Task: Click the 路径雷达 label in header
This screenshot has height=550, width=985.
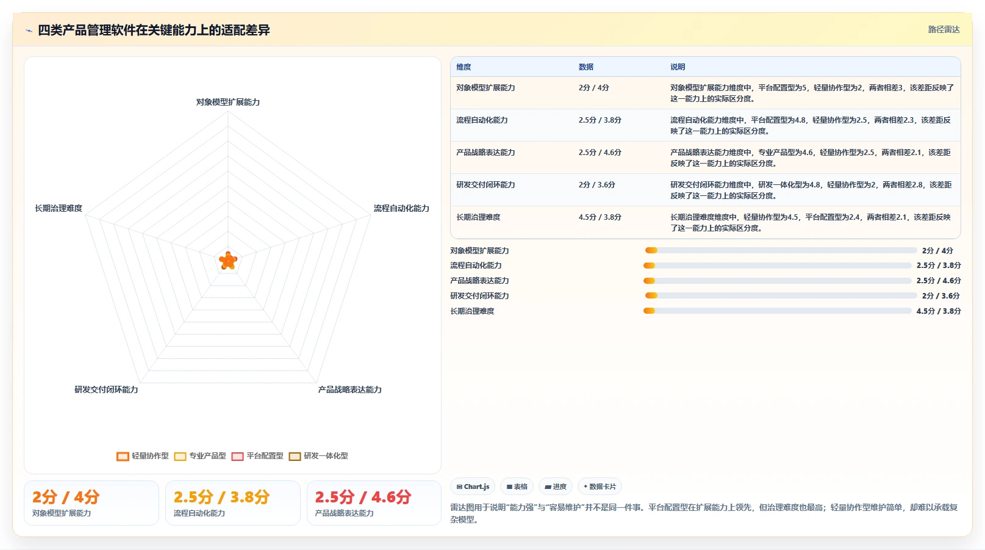Action: click(944, 29)
